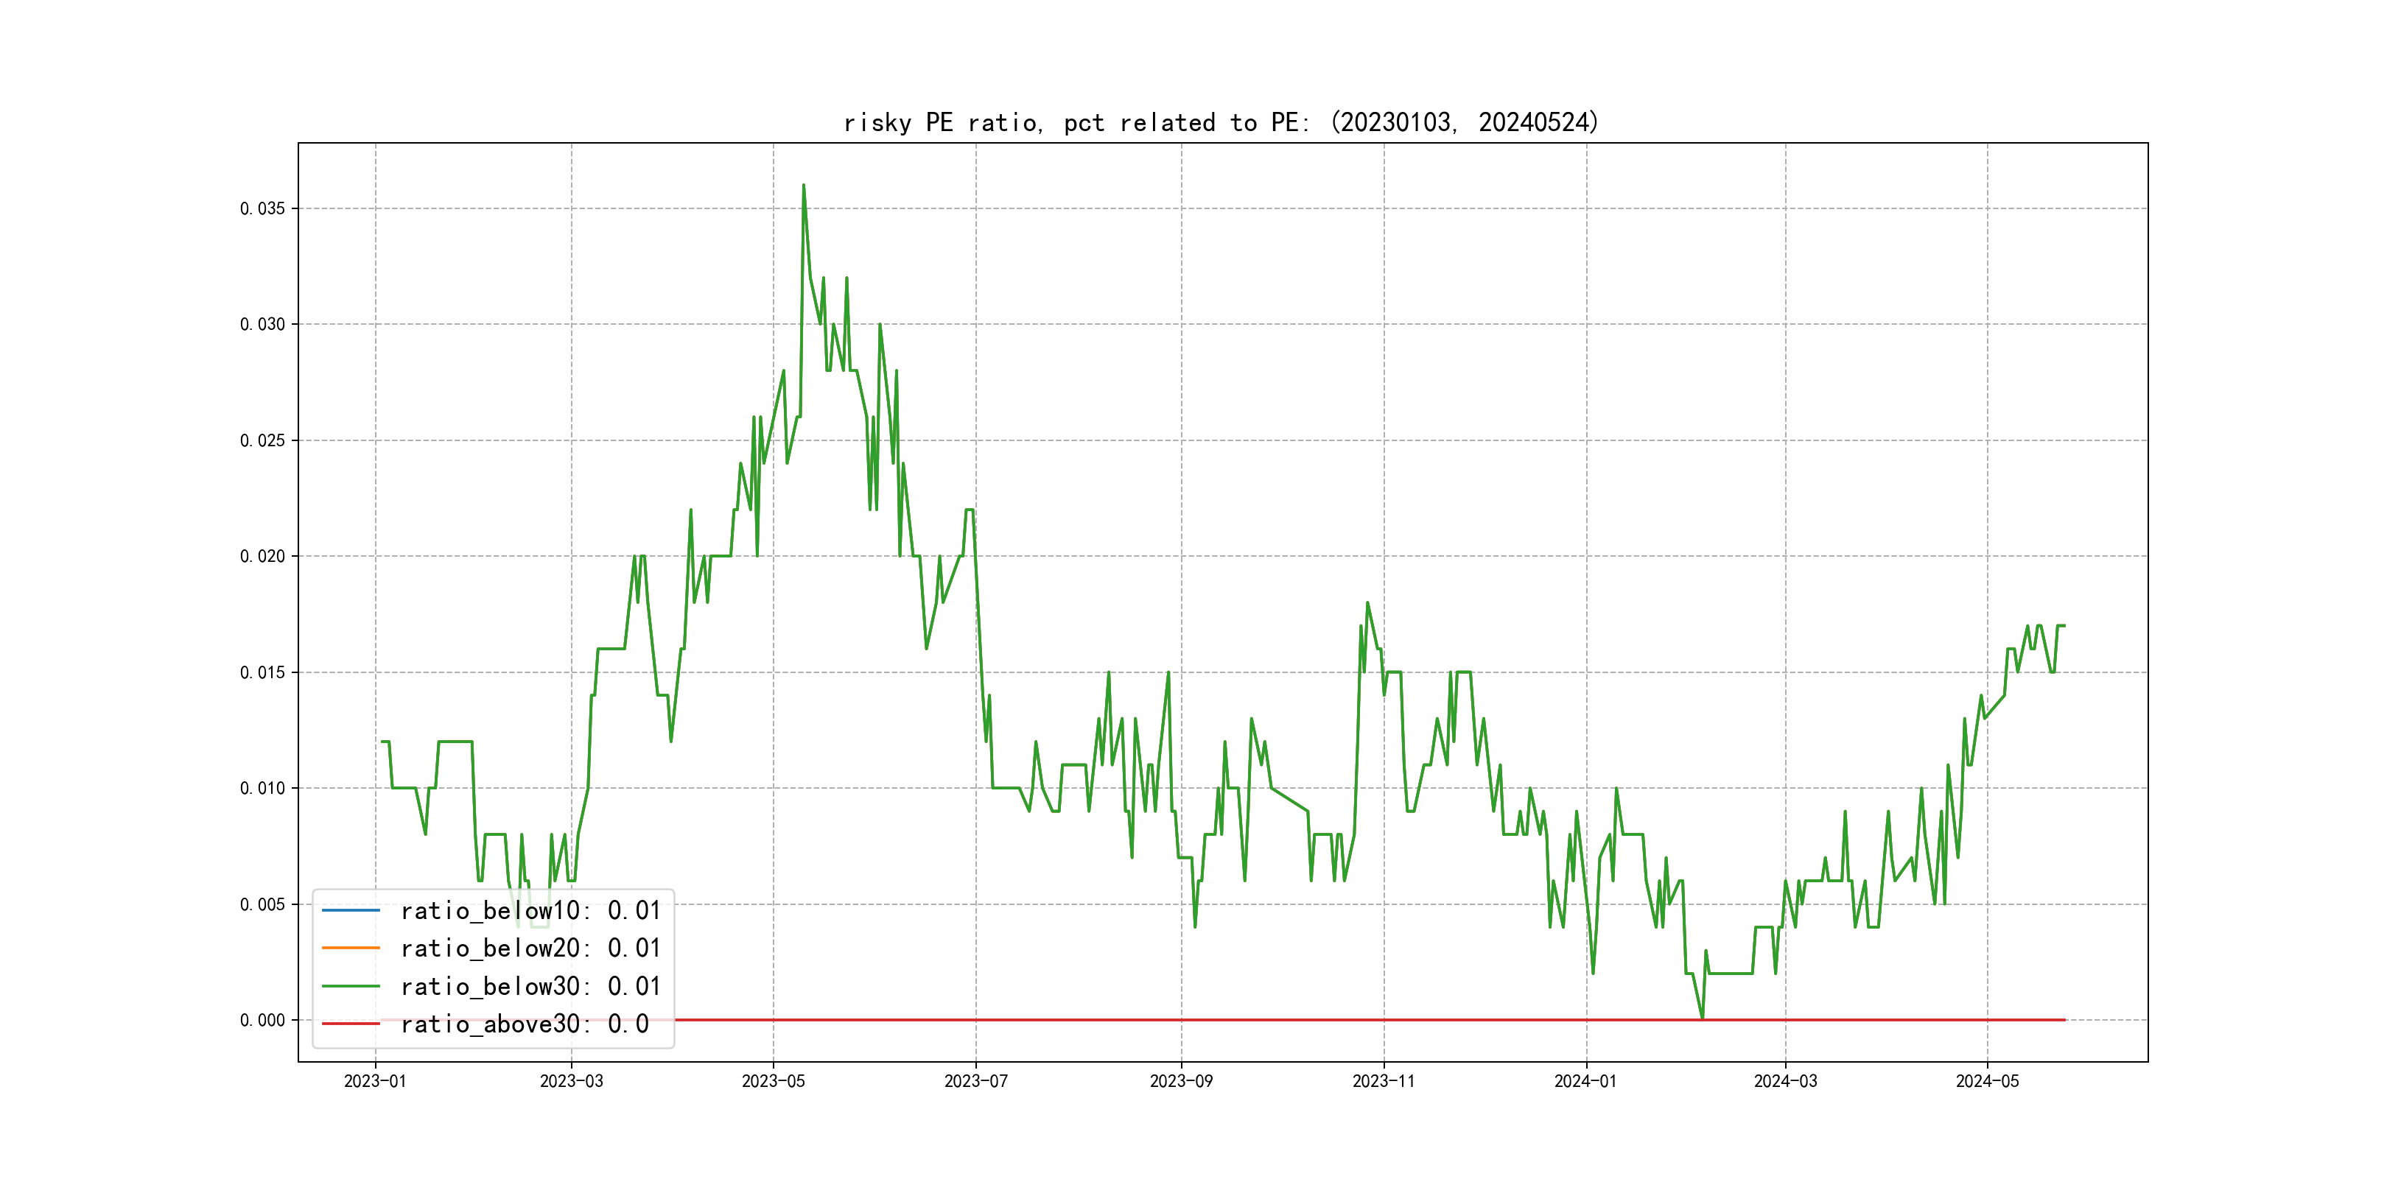Click the 2023-05 x-axis tick label
The width and height of the screenshot is (2387, 1193).
coord(774,1082)
